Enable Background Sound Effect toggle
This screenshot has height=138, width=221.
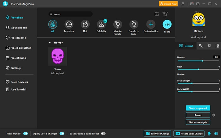103,134
